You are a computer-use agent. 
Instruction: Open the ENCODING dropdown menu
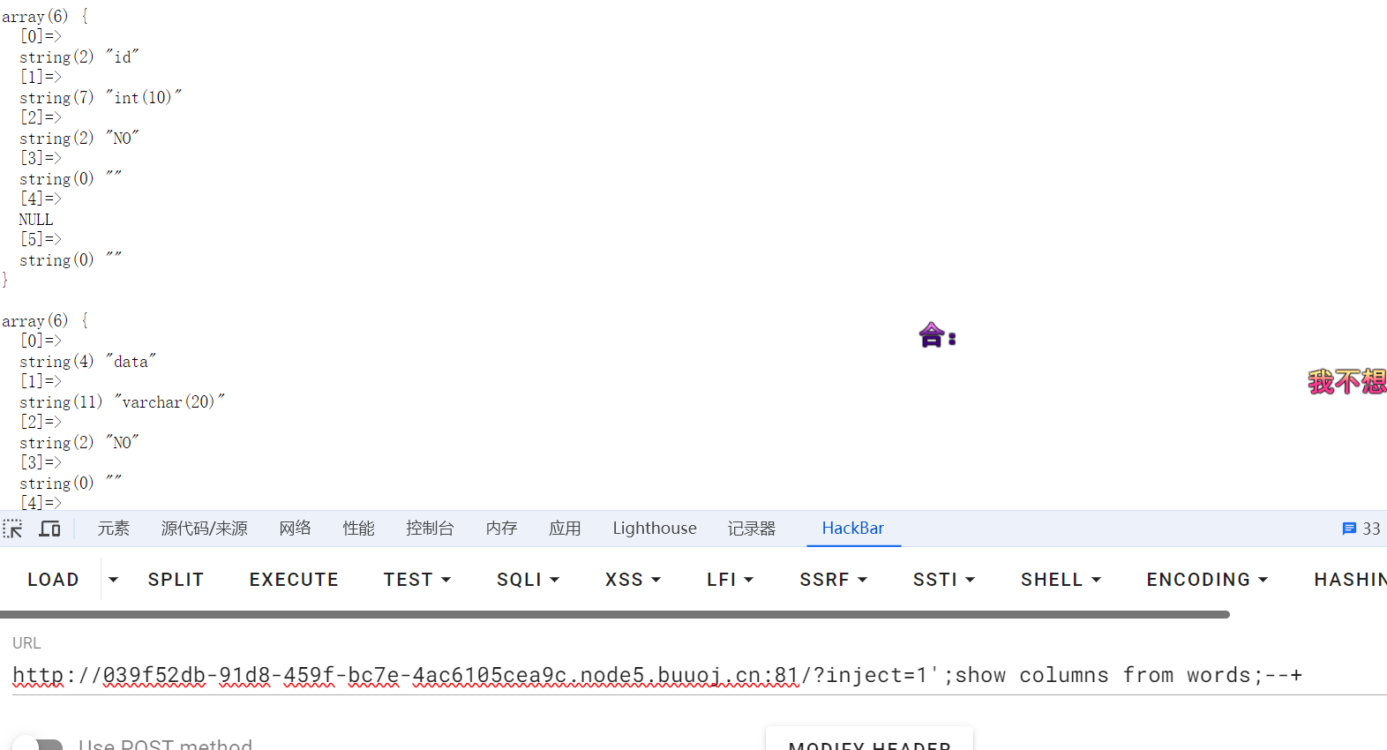(1206, 580)
